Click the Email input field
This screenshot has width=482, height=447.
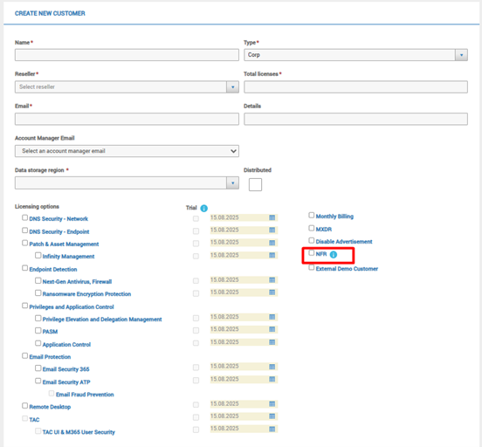coord(127,119)
